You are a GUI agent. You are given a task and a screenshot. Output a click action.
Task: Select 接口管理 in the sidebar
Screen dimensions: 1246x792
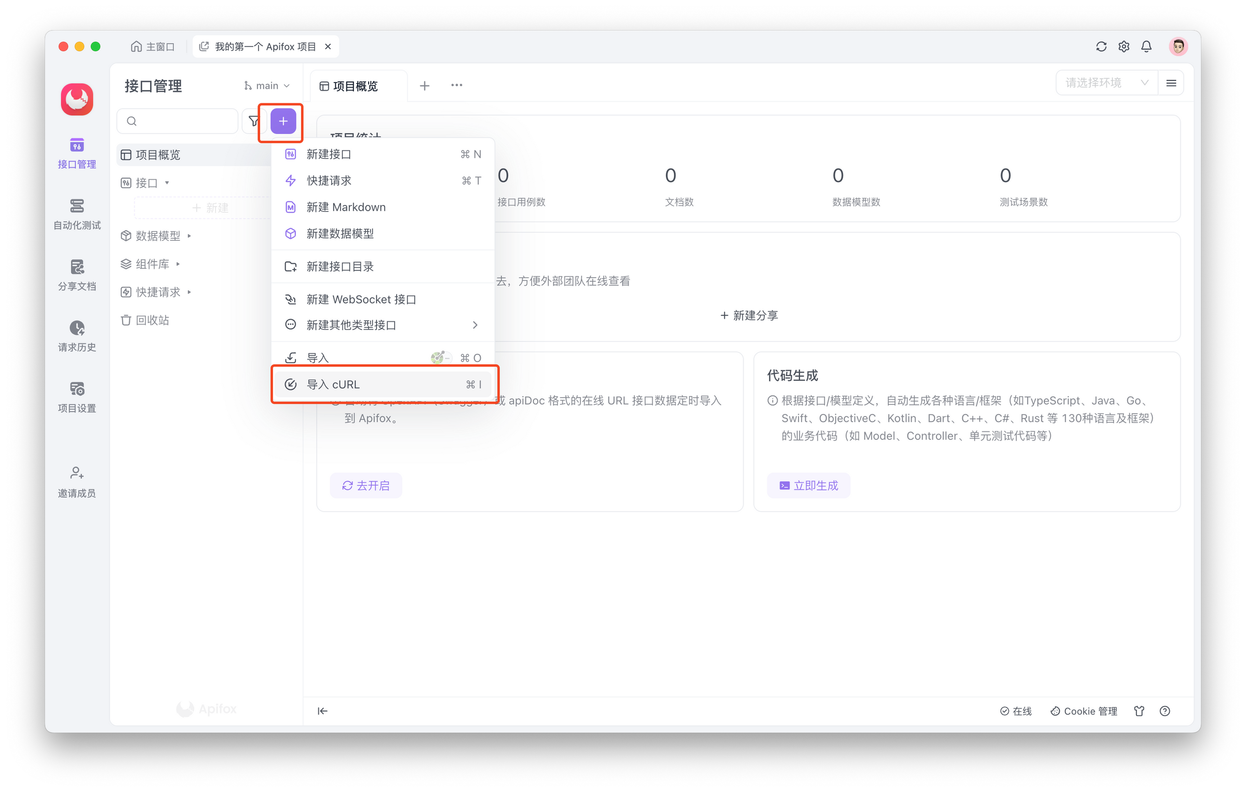pyautogui.click(x=76, y=154)
